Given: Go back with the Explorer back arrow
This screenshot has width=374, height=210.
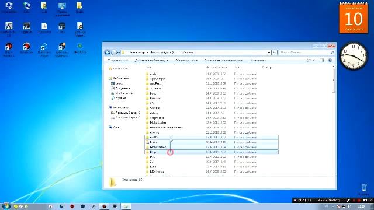Looking at the screenshot, I should click(108, 52).
